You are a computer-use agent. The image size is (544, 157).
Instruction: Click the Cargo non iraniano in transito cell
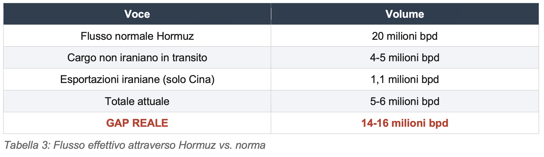click(137, 58)
